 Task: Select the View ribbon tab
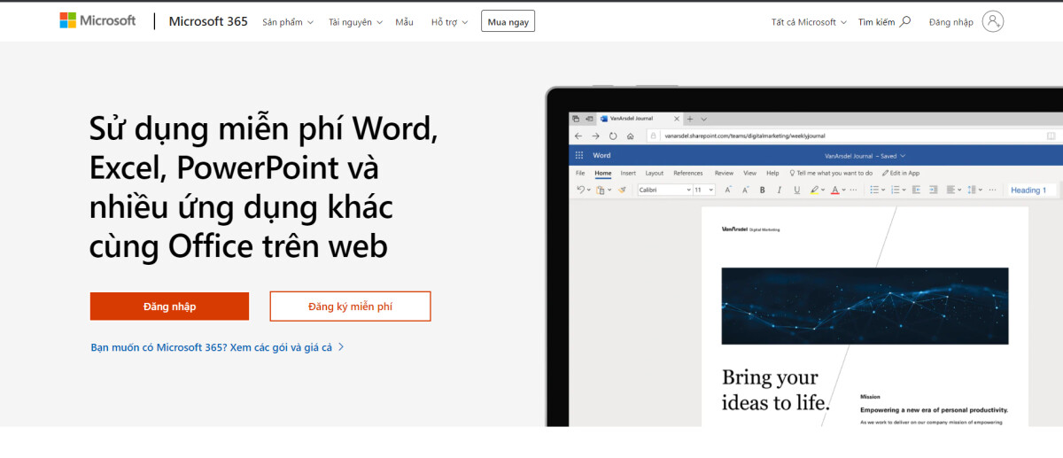click(x=750, y=173)
